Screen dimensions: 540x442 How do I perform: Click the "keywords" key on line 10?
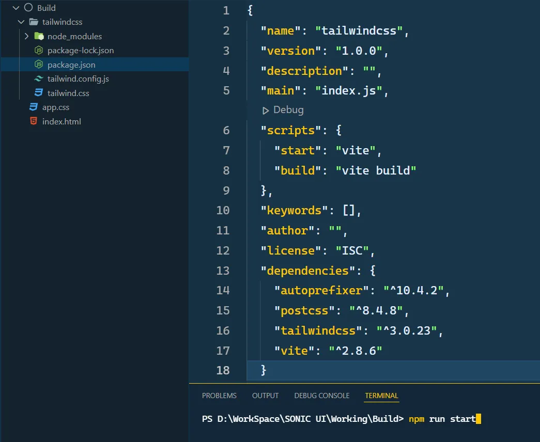coord(294,210)
